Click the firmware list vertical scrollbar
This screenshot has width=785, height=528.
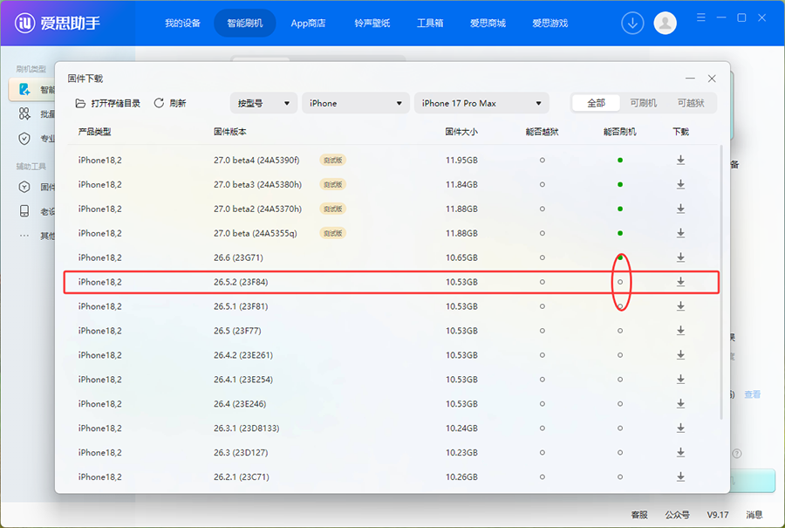pos(721,282)
